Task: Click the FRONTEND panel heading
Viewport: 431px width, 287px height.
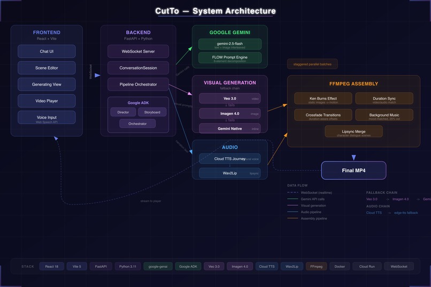Action: (47, 33)
